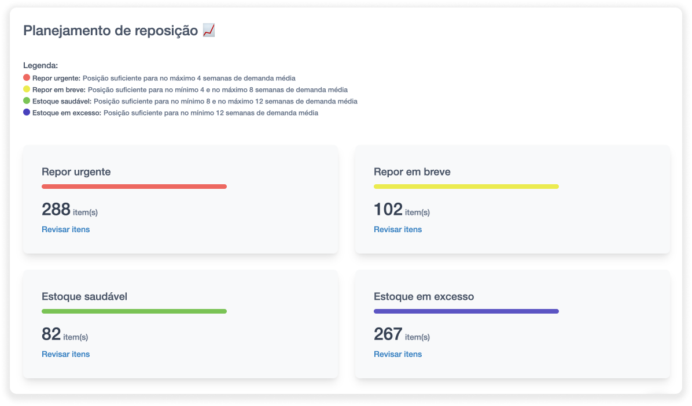Open Revisar itens under Repor em breve
This screenshot has width=692, height=406.
[397, 229]
